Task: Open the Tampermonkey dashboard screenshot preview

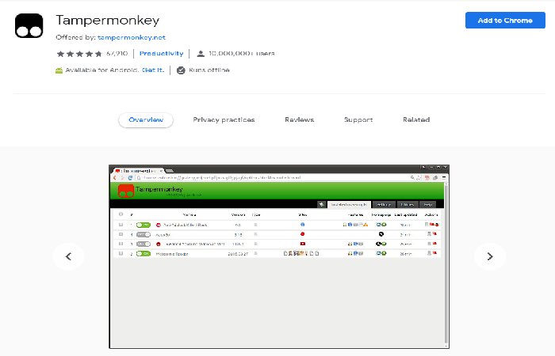Action: (x=279, y=256)
